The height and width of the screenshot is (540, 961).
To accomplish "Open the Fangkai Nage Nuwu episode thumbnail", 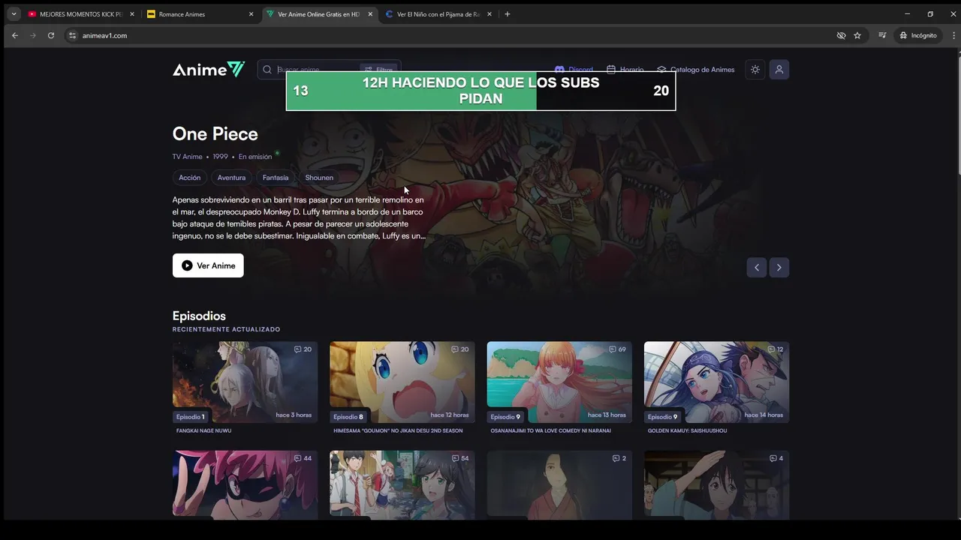I will (x=245, y=382).
